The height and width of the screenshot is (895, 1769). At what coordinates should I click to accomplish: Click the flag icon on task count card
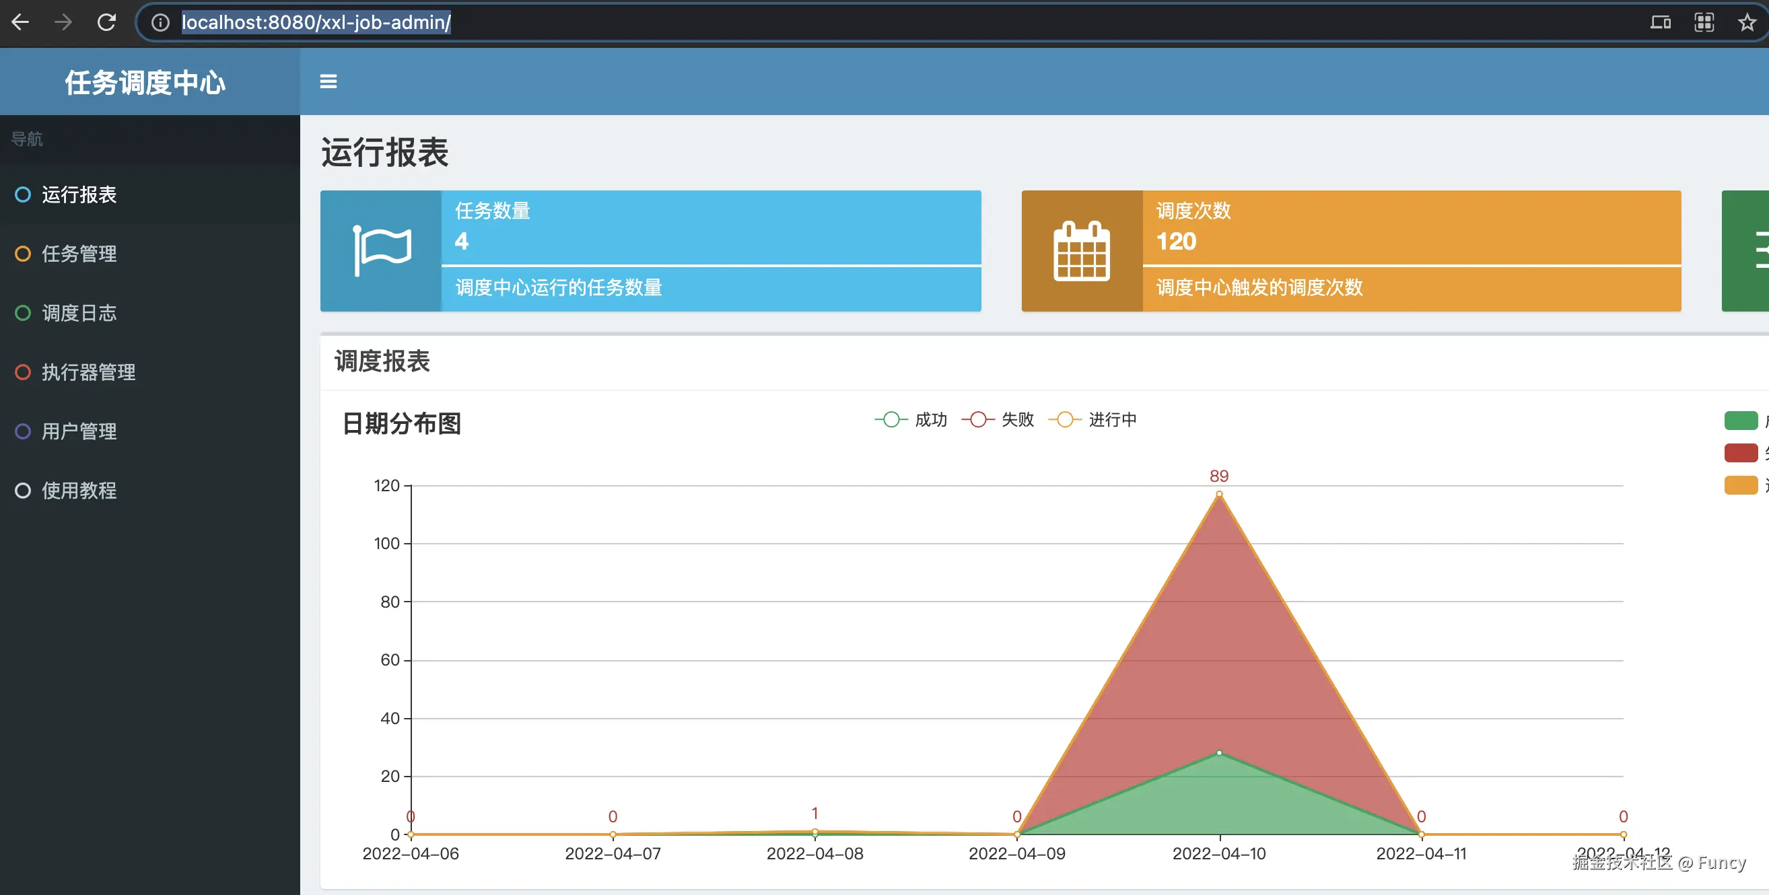point(382,251)
